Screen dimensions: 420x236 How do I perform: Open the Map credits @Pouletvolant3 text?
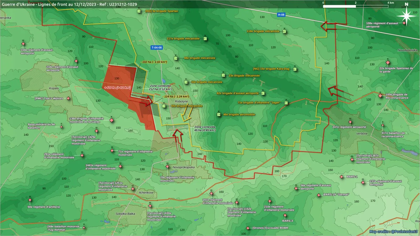coord(393,232)
